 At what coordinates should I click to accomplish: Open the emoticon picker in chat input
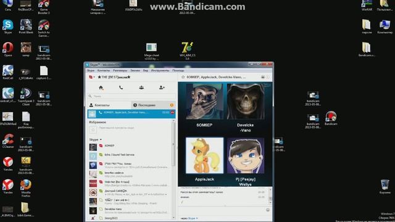(x=268, y=210)
